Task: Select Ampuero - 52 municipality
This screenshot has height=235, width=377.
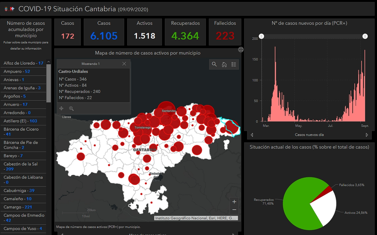Action: point(23,72)
